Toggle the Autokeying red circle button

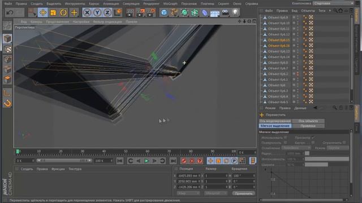click(x=192, y=161)
